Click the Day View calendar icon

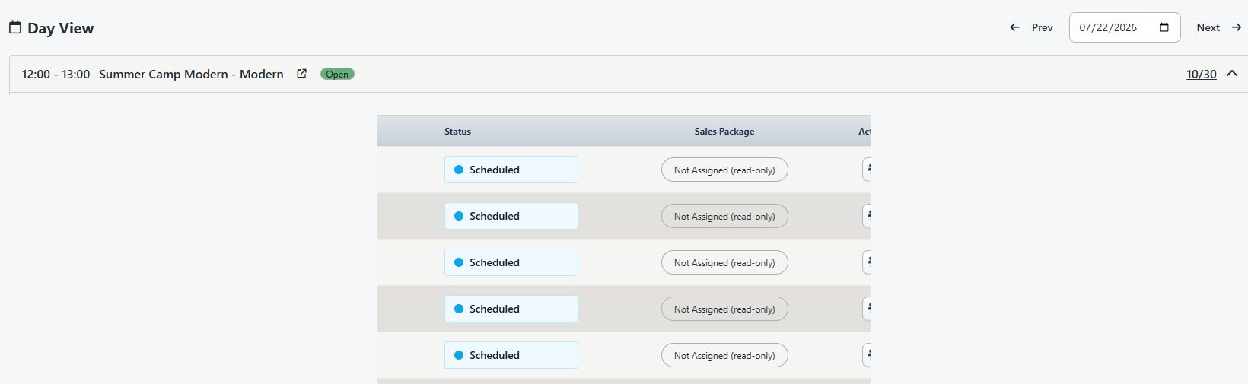[x=14, y=27]
